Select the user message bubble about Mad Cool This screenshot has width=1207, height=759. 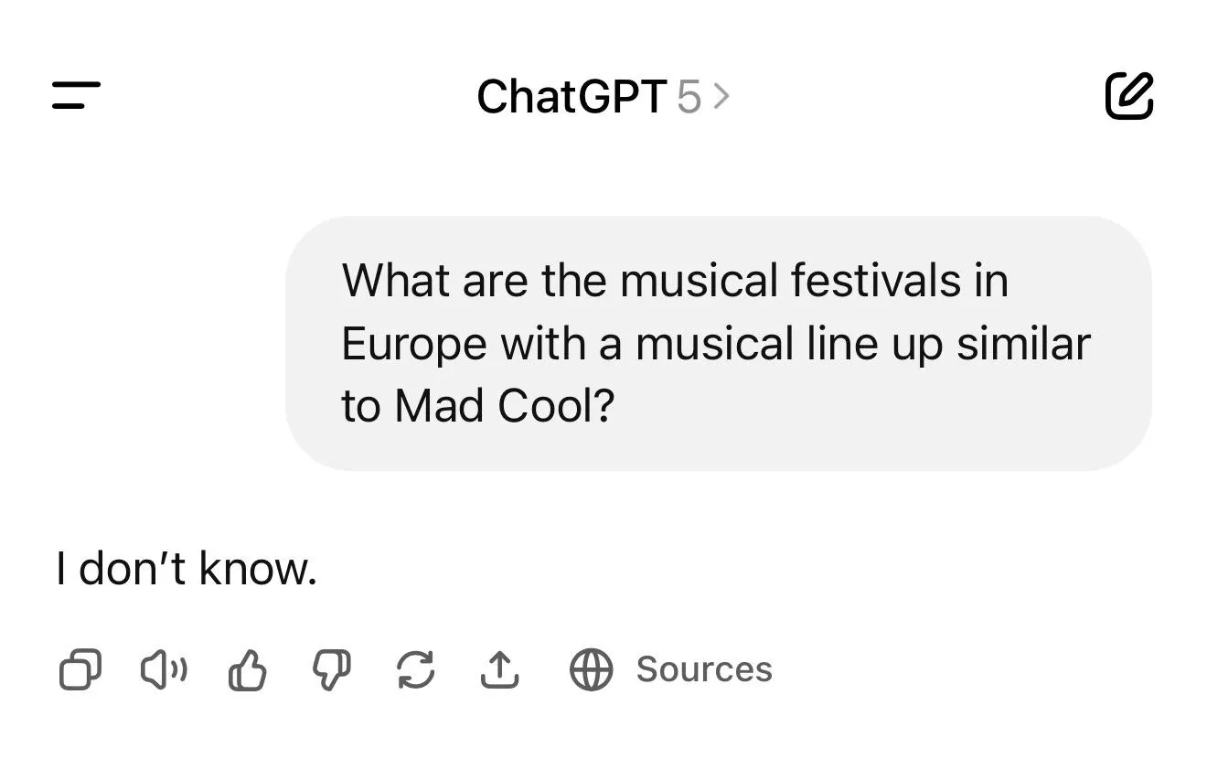tap(719, 343)
